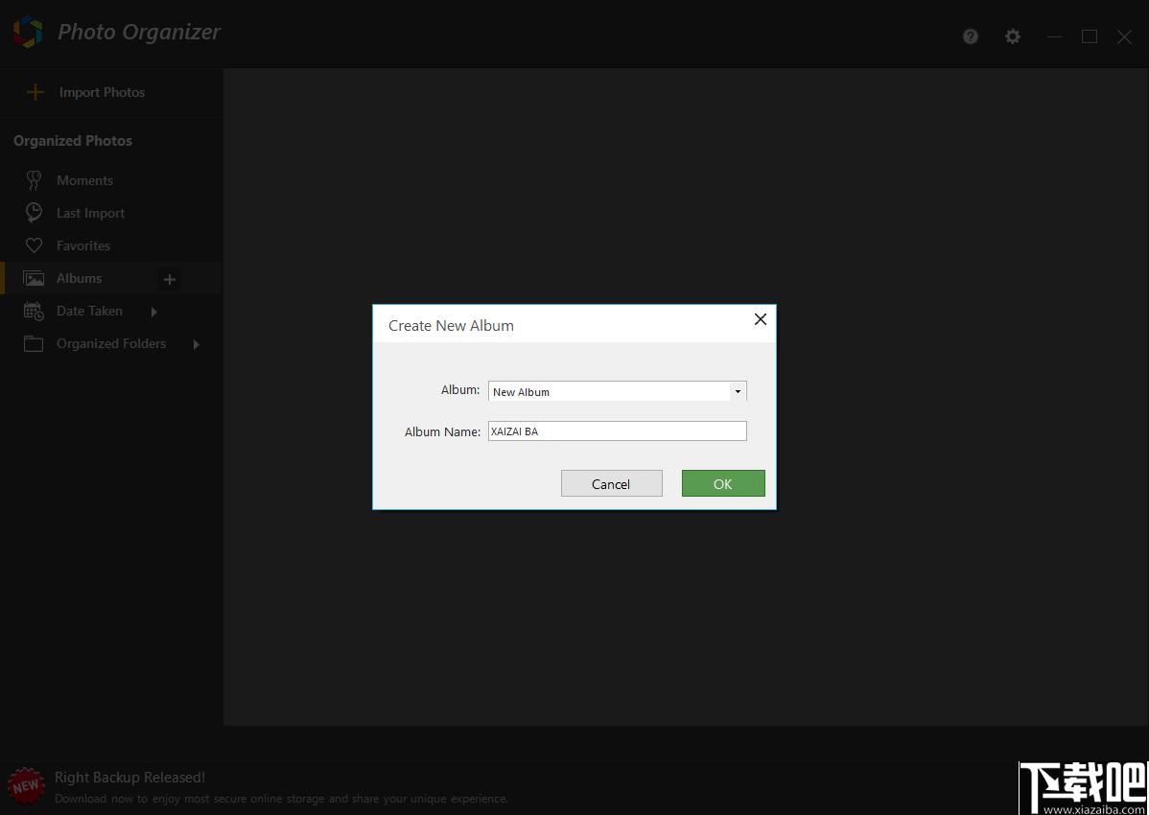Close the Create New Album dialog

[761, 319]
